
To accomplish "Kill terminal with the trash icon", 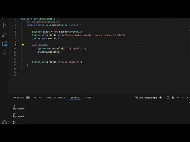I will click(173, 98).
